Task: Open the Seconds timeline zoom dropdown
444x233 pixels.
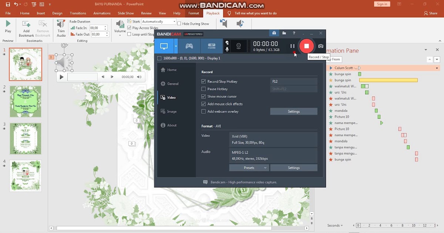Action: (x=335, y=225)
